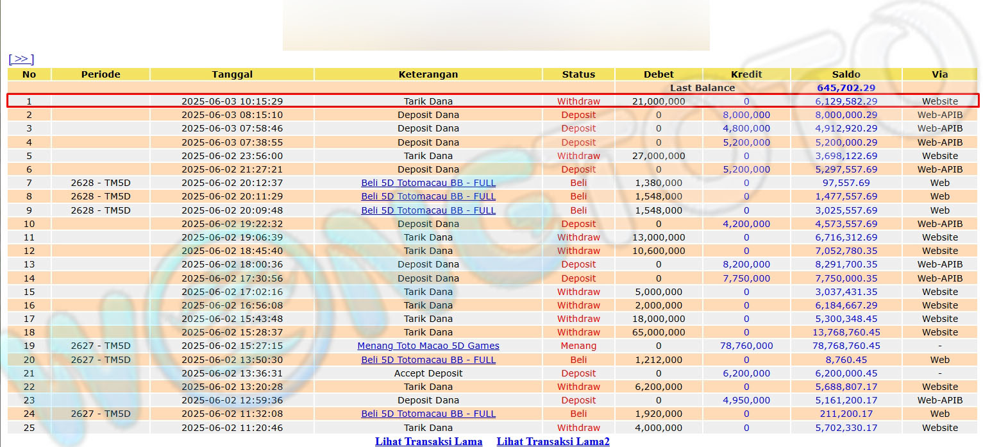Click the [>>] next page link

[21, 59]
